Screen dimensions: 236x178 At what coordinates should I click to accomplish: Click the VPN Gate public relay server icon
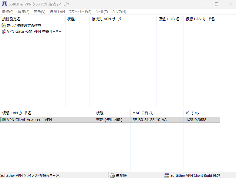click(x=4, y=32)
